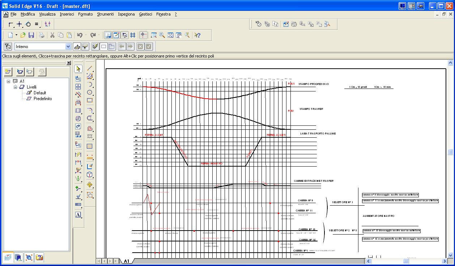455x266 pixels.
Task: Click the pushpin icon in the title bar
Action: coord(421,6)
